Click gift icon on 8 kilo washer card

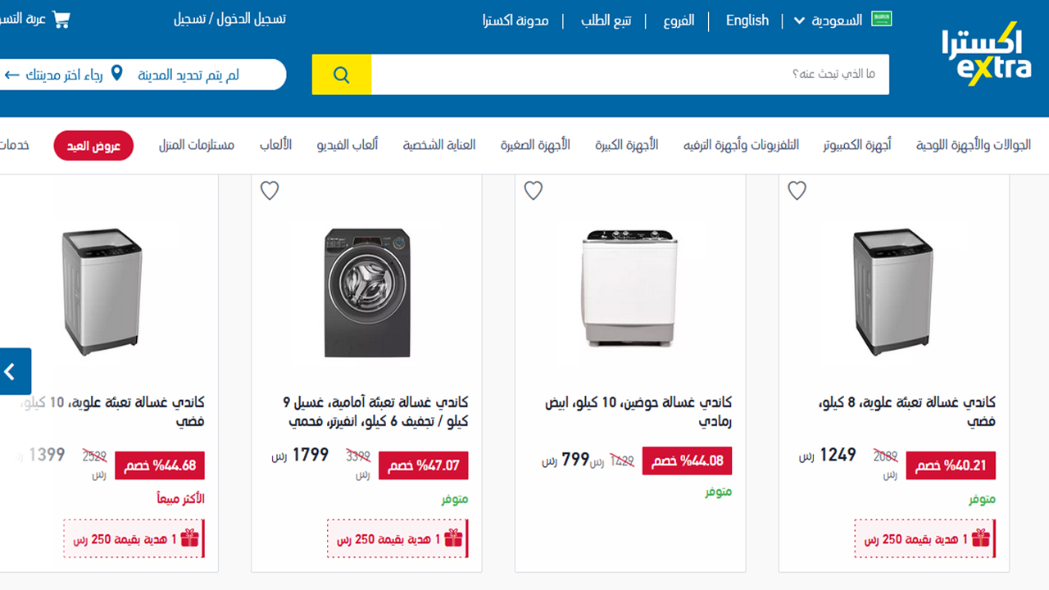pyautogui.click(x=981, y=538)
